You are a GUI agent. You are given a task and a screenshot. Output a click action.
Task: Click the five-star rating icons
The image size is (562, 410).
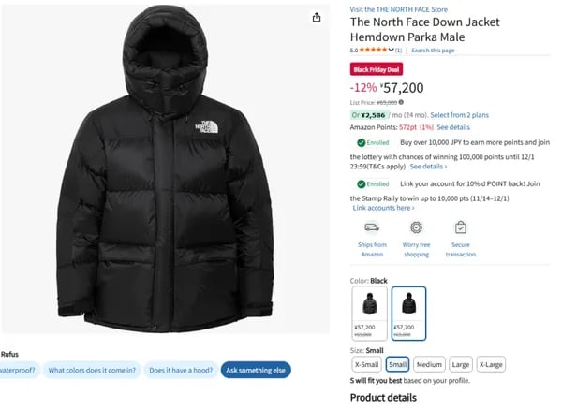[x=374, y=50]
